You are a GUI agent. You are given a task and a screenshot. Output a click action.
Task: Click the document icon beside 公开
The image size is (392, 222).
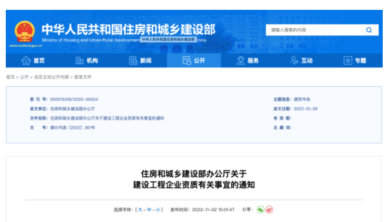186,60
